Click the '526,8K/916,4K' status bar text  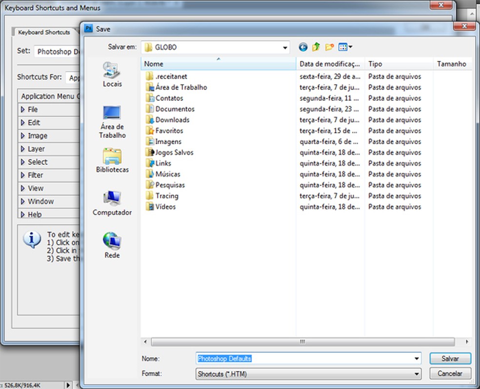pyautogui.click(x=22, y=385)
